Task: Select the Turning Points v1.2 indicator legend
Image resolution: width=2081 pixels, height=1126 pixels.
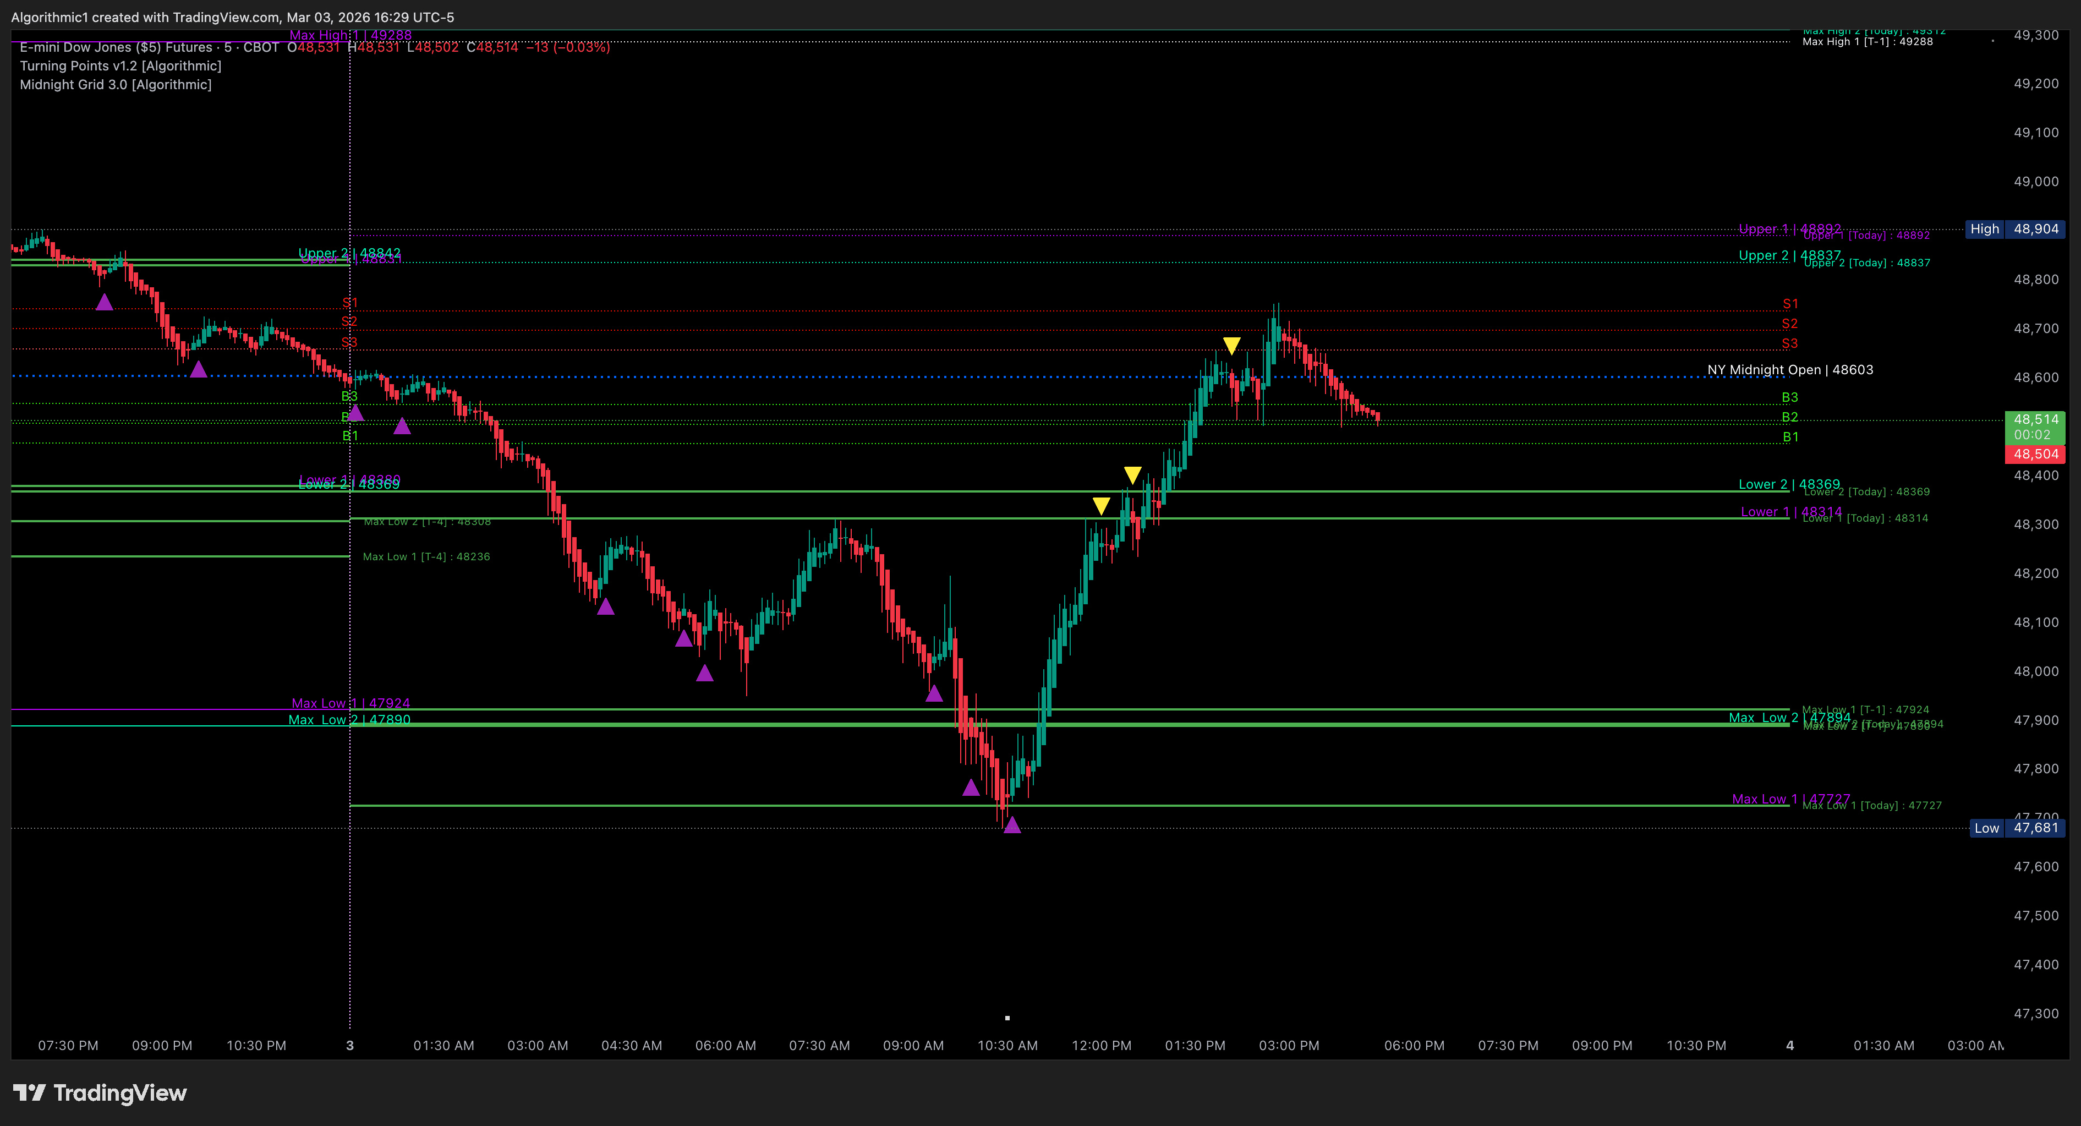Action: 121,66
